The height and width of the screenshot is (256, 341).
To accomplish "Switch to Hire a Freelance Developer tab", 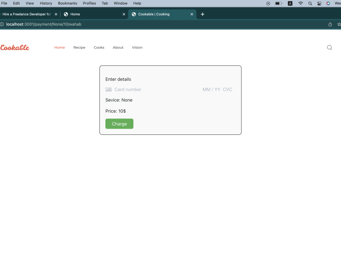I will point(28,14).
